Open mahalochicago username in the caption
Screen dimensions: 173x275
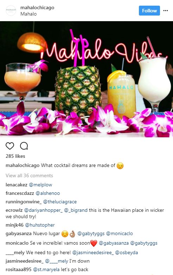[23, 165]
